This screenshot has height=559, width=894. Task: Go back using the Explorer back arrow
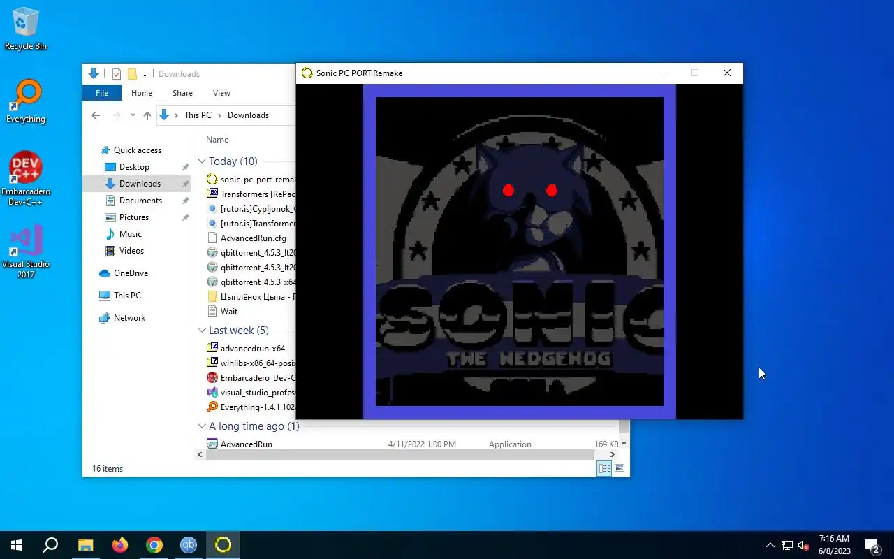96,115
